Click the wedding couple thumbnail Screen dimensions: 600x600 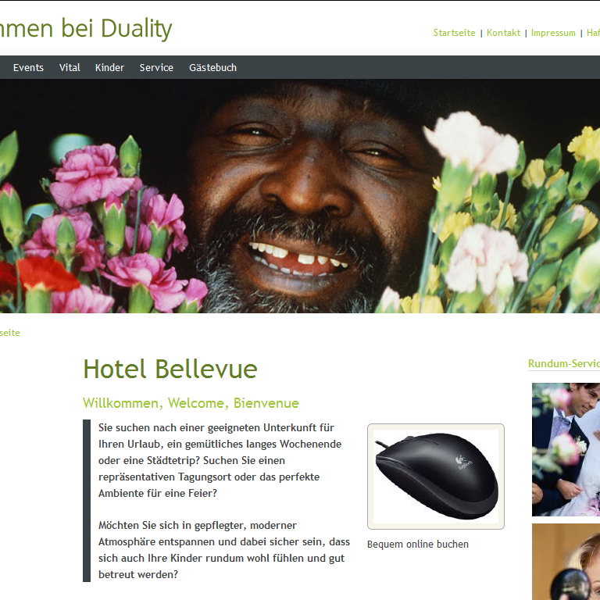(x=566, y=449)
